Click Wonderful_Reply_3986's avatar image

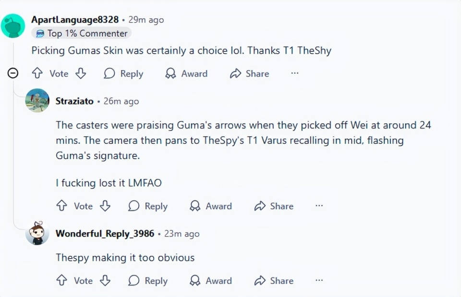click(37, 234)
